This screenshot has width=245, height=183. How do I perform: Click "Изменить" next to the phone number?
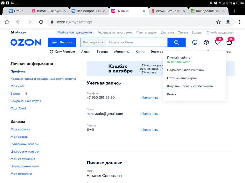tap(150, 98)
